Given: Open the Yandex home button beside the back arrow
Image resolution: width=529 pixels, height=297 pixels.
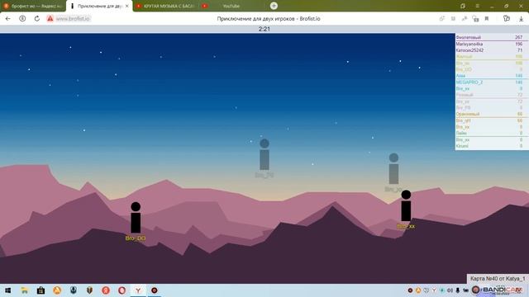Looking at the screenshot, I should tap(22, 18).
